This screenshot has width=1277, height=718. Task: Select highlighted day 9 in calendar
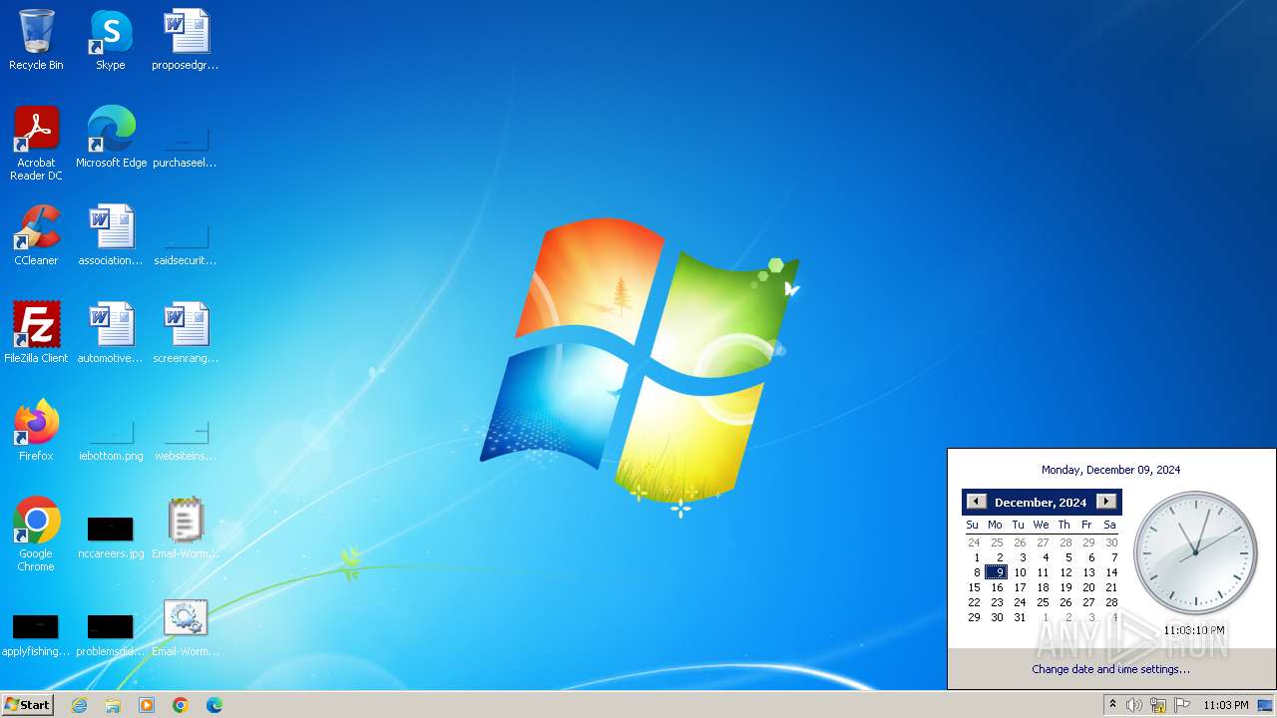(x=997, y=572)
